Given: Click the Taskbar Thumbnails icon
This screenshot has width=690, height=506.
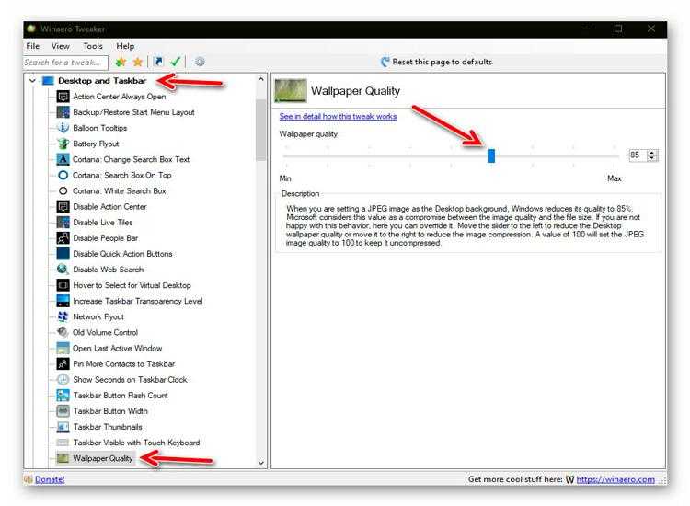Looking at the screenshot, I should (x=63, y=427).
